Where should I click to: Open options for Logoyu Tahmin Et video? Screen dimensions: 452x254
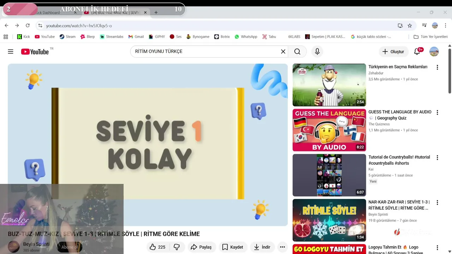point(437,248)
